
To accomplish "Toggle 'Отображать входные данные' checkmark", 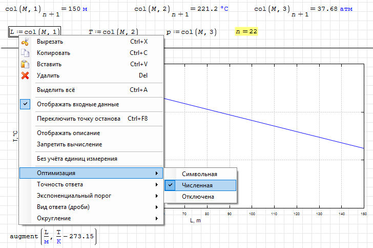I will 78,104.
